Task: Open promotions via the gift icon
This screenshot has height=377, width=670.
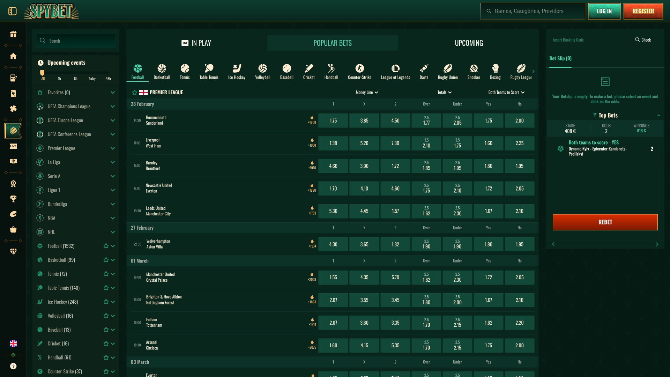Action: pos(13,34)
